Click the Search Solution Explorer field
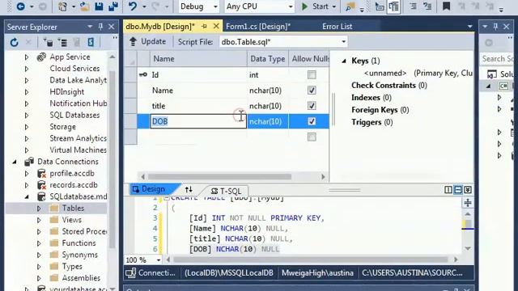Viewport: 518px width, 291px height. (499, 59)
